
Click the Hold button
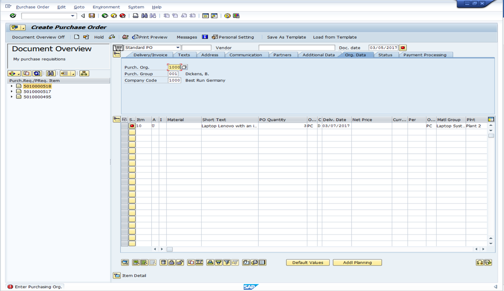click(x=99, y=37)
